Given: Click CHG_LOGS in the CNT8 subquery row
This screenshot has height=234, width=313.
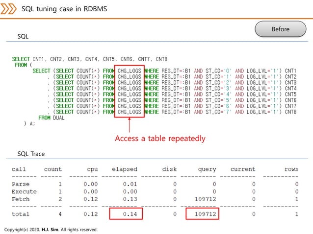Looking at the screenshot, I should click(129, 112).
